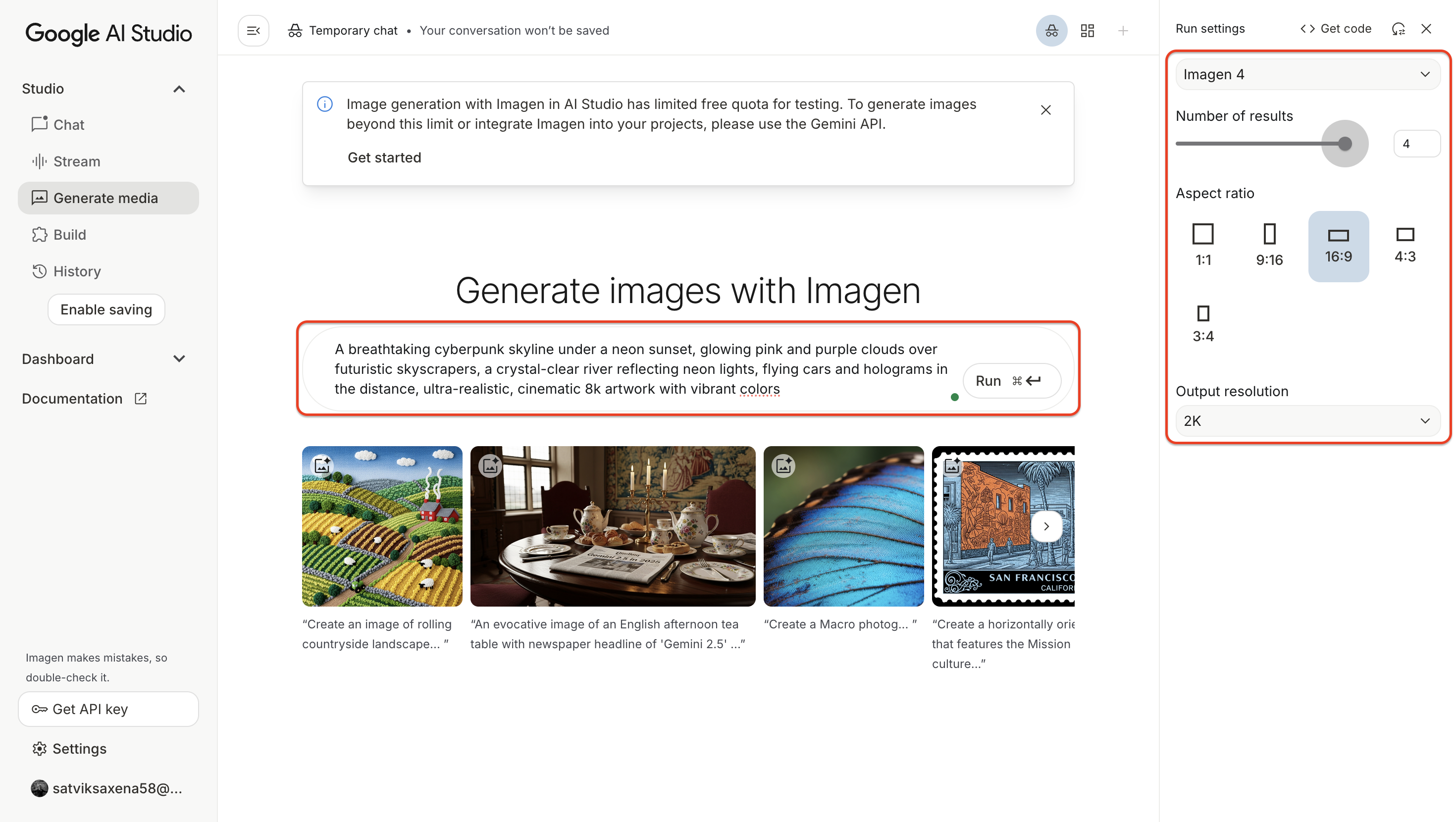
Task: Open the San Francisco stamp example thumbnail
Action: click(x=1003, y=526)
